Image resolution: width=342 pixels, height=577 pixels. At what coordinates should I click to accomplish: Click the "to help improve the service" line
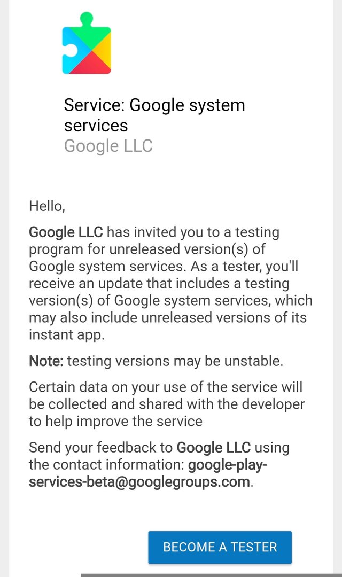115,421
